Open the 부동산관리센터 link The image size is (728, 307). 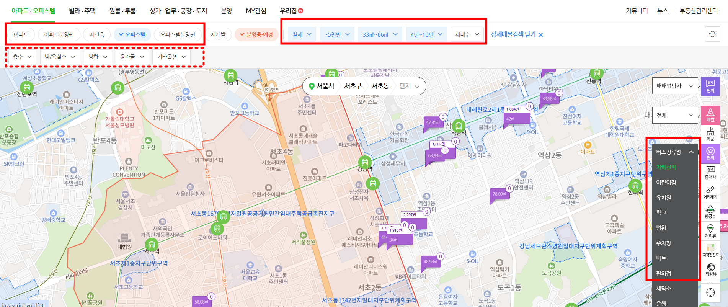coord(699,11)
